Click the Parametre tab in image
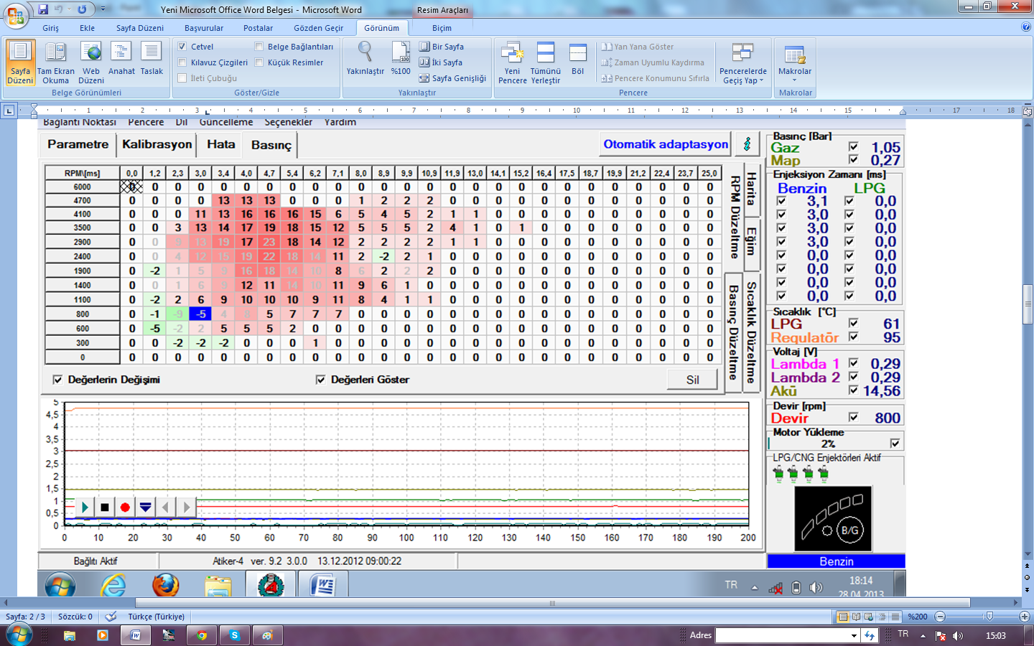 click(78, 144)
